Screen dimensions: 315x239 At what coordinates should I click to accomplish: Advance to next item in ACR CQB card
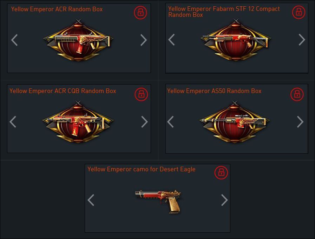click(x=144, y=122)
